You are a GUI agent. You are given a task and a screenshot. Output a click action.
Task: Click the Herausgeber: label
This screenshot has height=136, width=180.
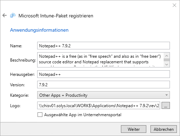pyautogui.click(x=22, y=74)
